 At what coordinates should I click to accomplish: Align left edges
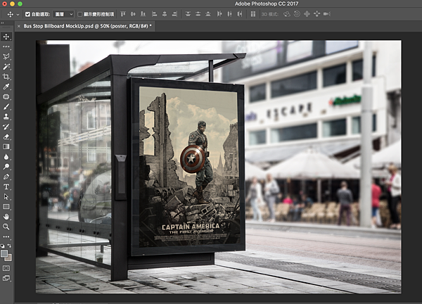(x=154, y=14)
